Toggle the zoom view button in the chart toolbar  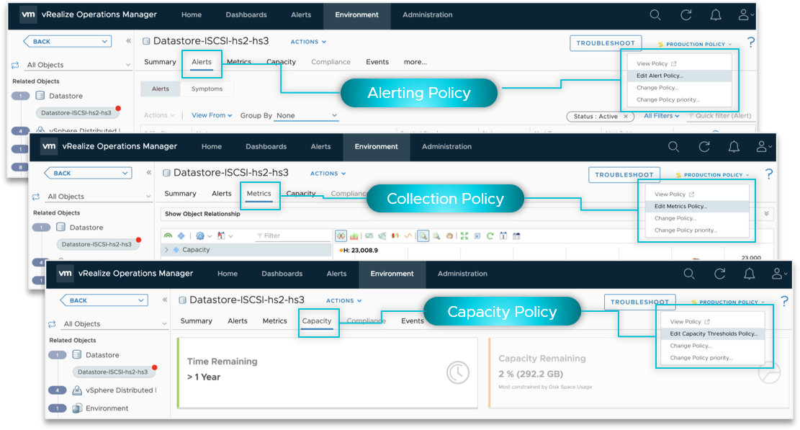(423, 236)
